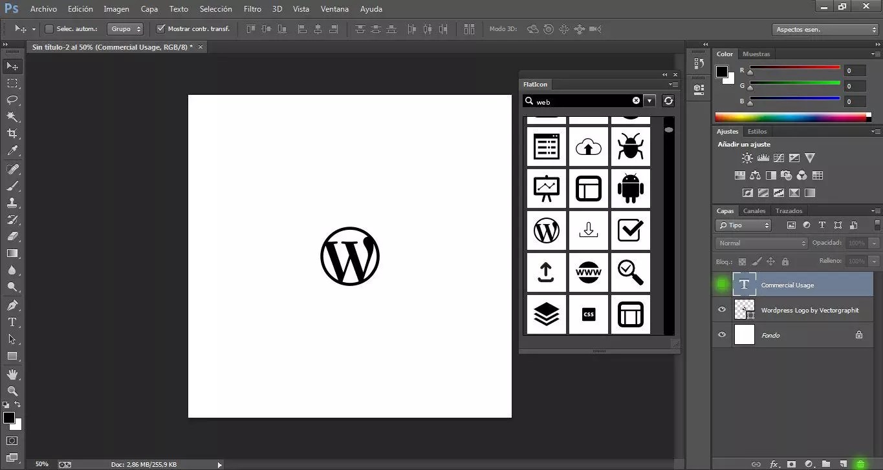Click the foreground color swatch in toolbox
The image size is (883, 470).
click(8, 418)
